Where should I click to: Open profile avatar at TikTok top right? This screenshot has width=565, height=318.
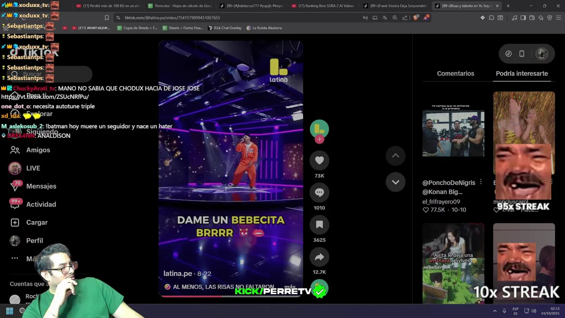pos(542,53)
